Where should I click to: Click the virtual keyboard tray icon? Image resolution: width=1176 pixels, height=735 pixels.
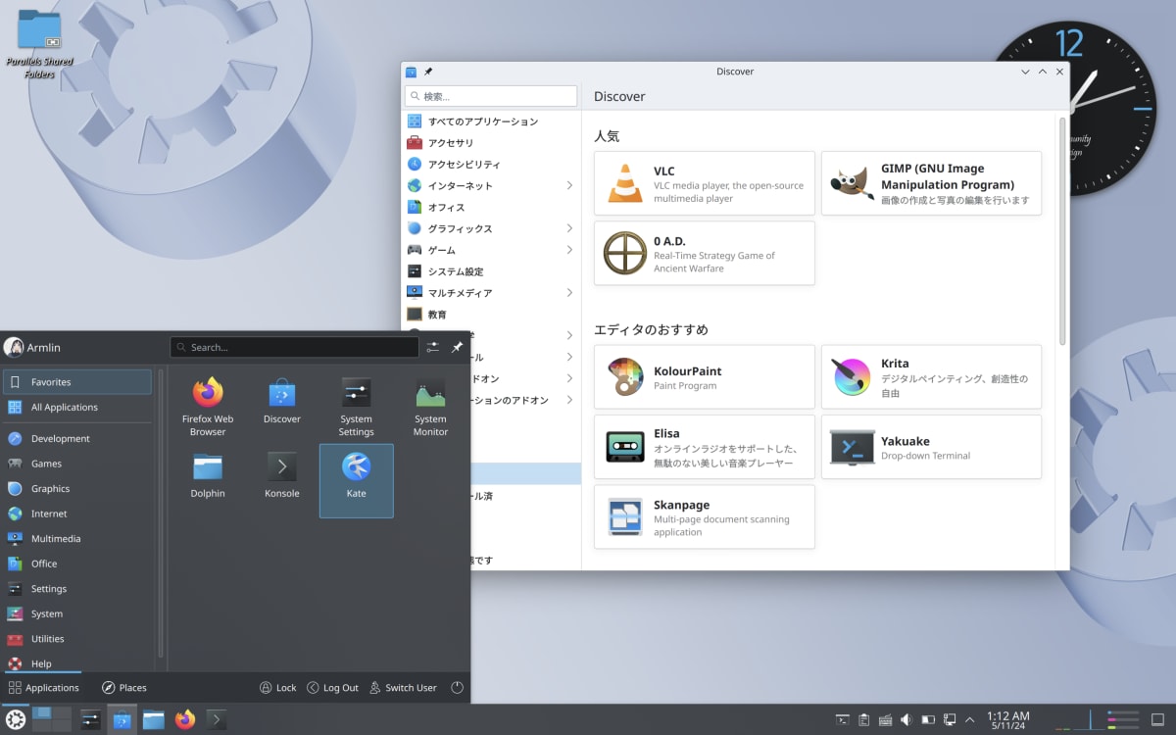pyautogui.click(x=885, y=720)
